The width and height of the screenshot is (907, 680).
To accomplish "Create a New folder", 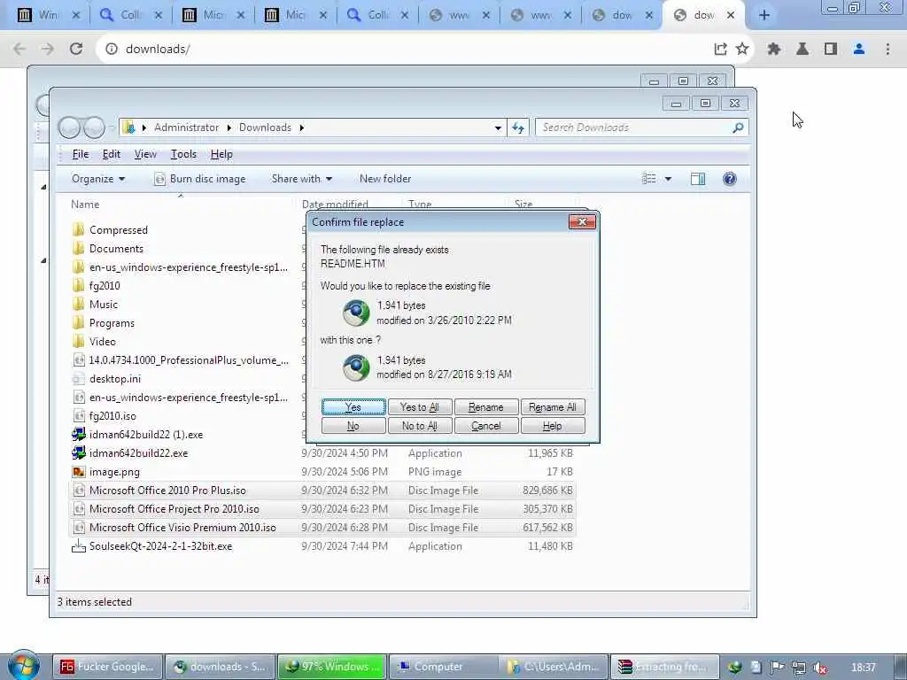I will pos(385,179).
